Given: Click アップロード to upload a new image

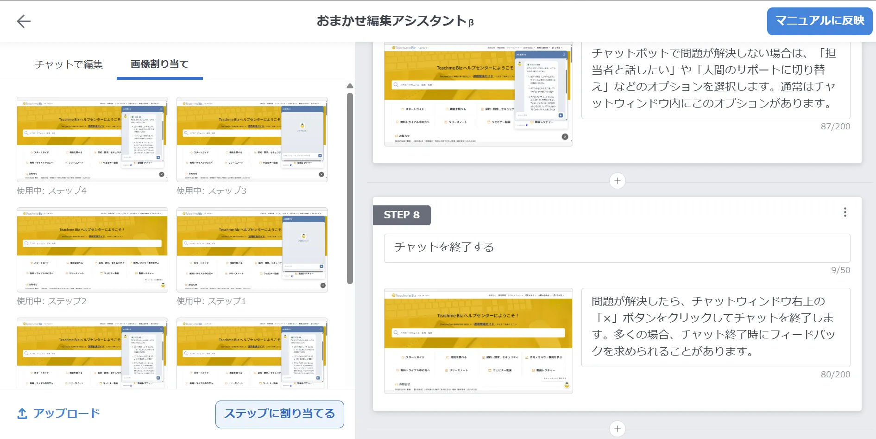Looking at the screenshot, I should tap(66, 413).
